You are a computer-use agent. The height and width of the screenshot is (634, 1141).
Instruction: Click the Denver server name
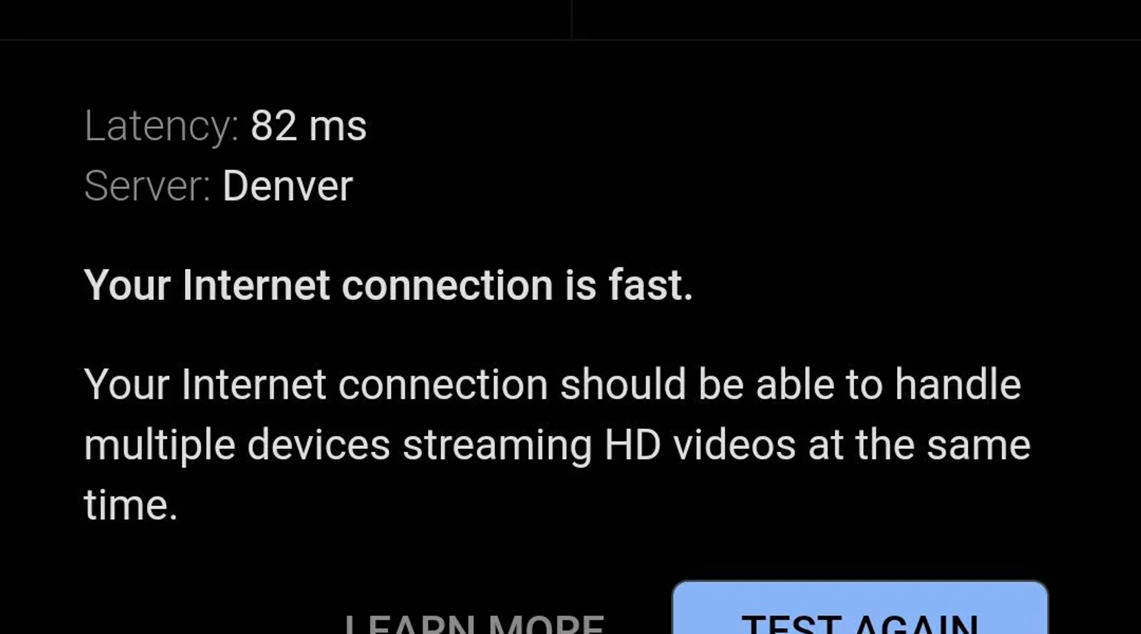pos(287,186)
